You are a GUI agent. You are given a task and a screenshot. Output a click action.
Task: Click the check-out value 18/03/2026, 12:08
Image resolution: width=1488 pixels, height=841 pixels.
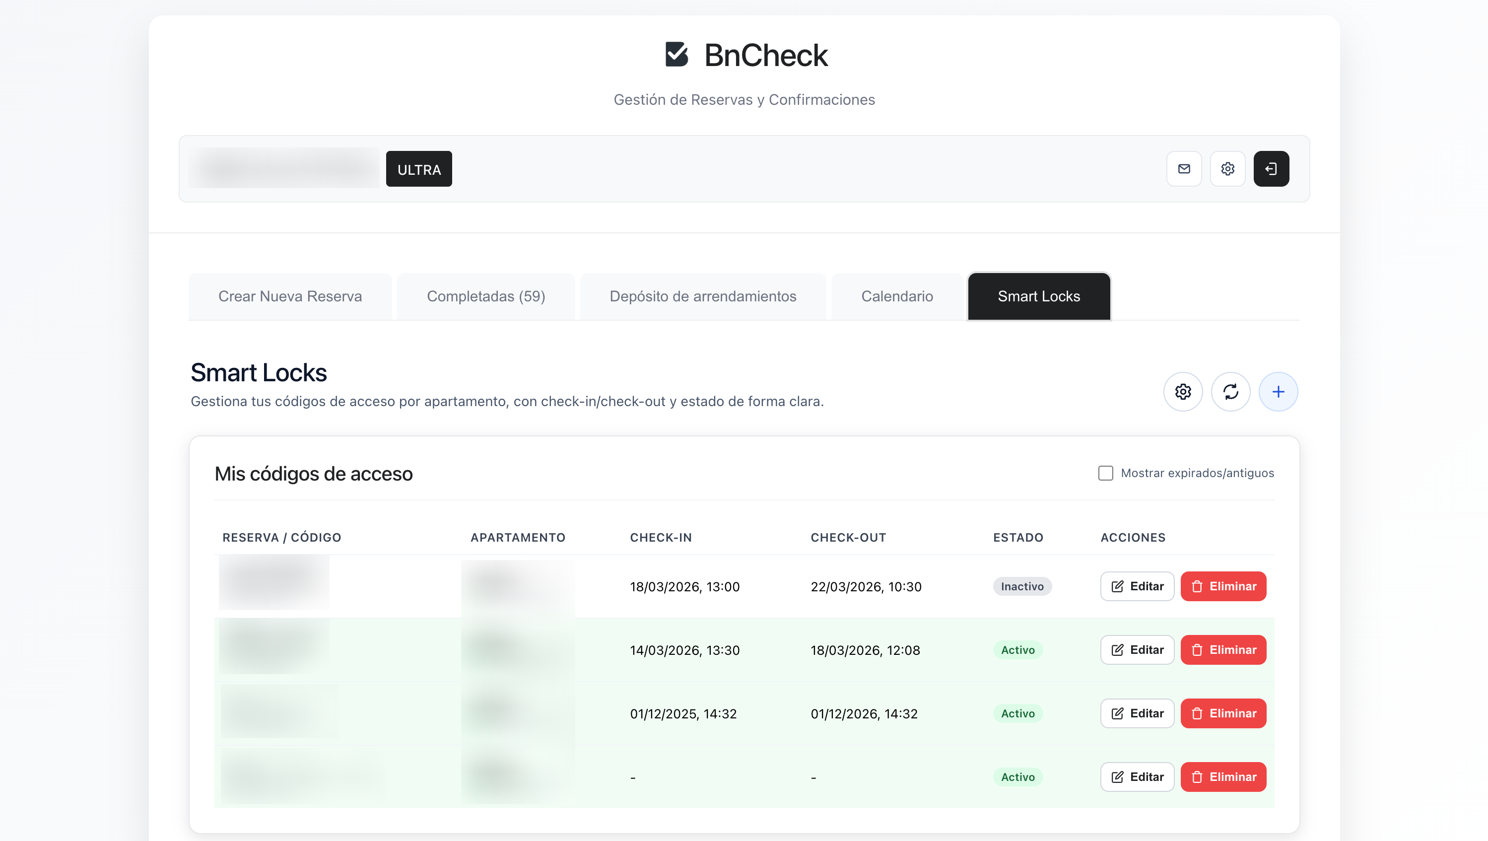coord(865,650)
